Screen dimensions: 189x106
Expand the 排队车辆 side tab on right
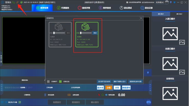tap(150, 87)
